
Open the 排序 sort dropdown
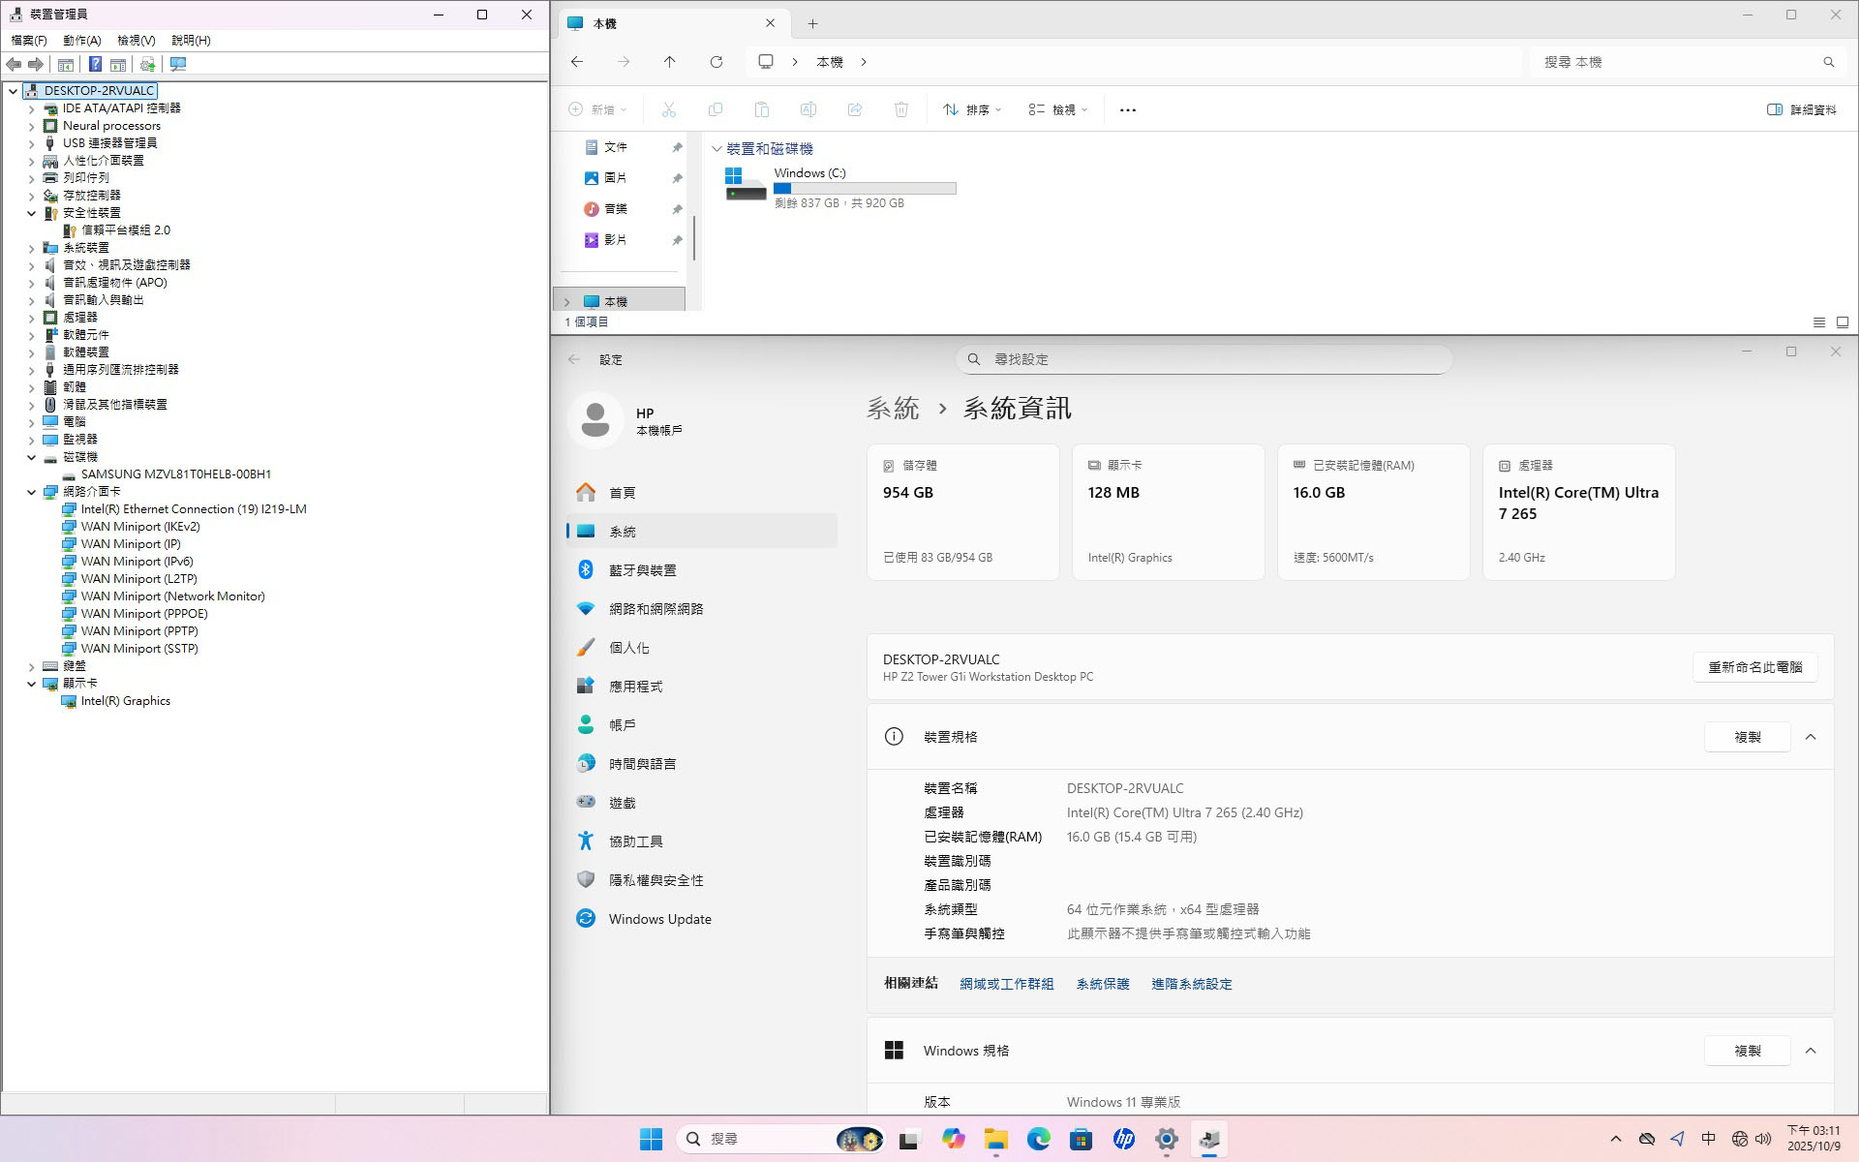972,110
